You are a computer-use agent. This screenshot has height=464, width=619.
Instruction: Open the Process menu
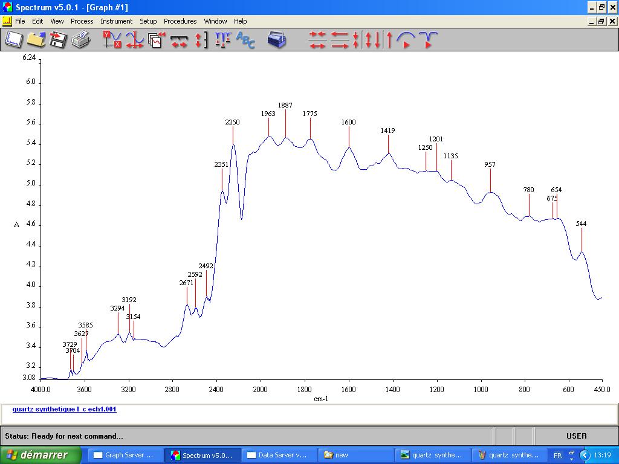point(82,21)
